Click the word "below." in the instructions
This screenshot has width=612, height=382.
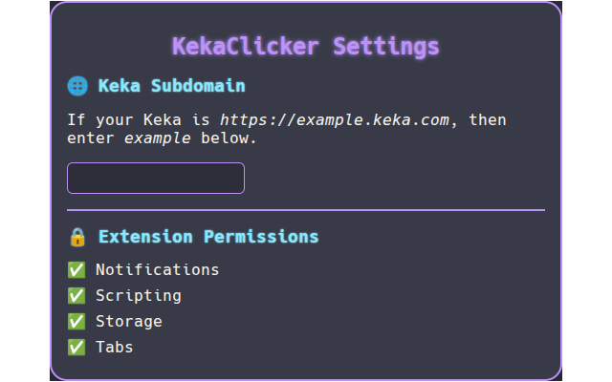(x=229, y=138)
